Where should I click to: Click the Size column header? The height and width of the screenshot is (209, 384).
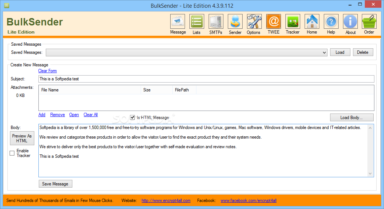point(157,90)
